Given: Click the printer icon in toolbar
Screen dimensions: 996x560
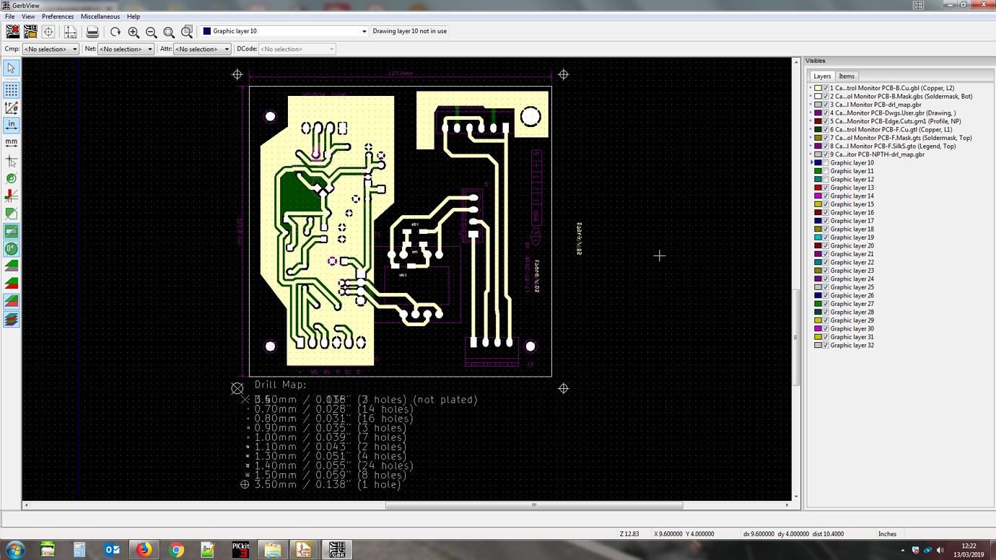Looking at the screenshot, I should [x=92, y=32].
